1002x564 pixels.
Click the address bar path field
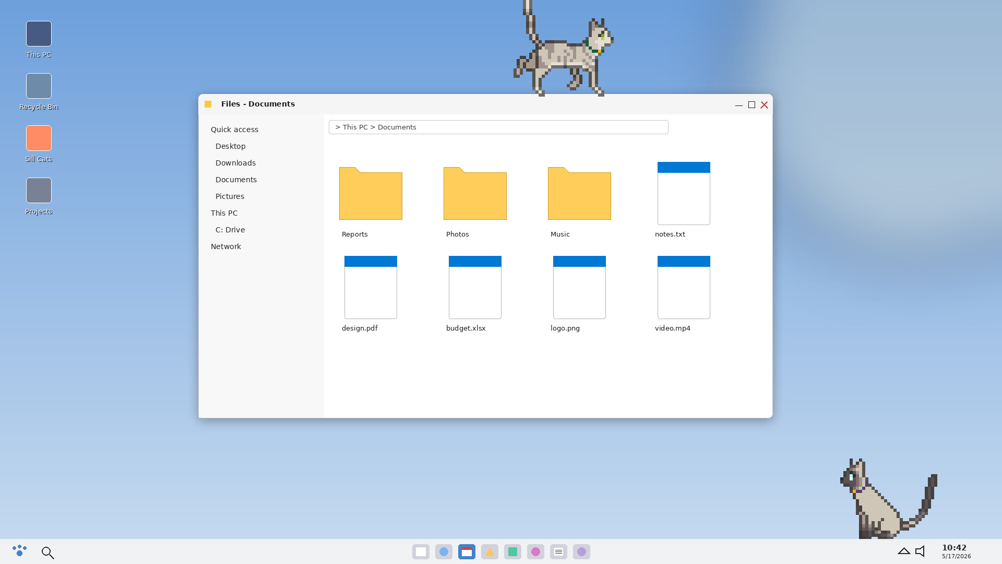coord(498,127)
